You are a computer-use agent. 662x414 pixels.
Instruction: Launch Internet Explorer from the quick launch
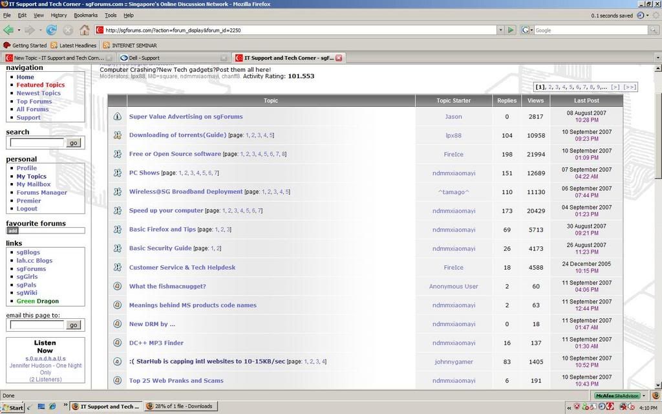coord(52,406)
